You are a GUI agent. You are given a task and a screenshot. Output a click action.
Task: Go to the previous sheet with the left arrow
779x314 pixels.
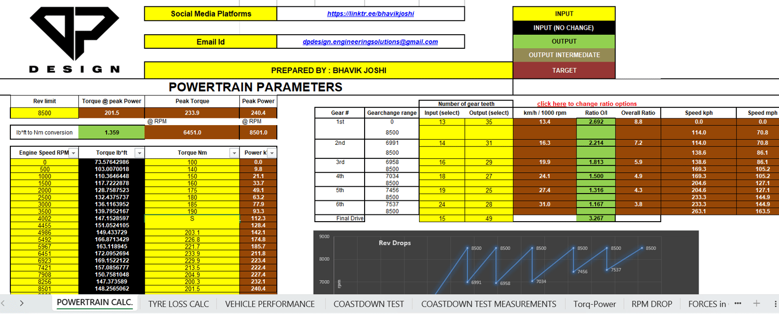tap(4, 304)
